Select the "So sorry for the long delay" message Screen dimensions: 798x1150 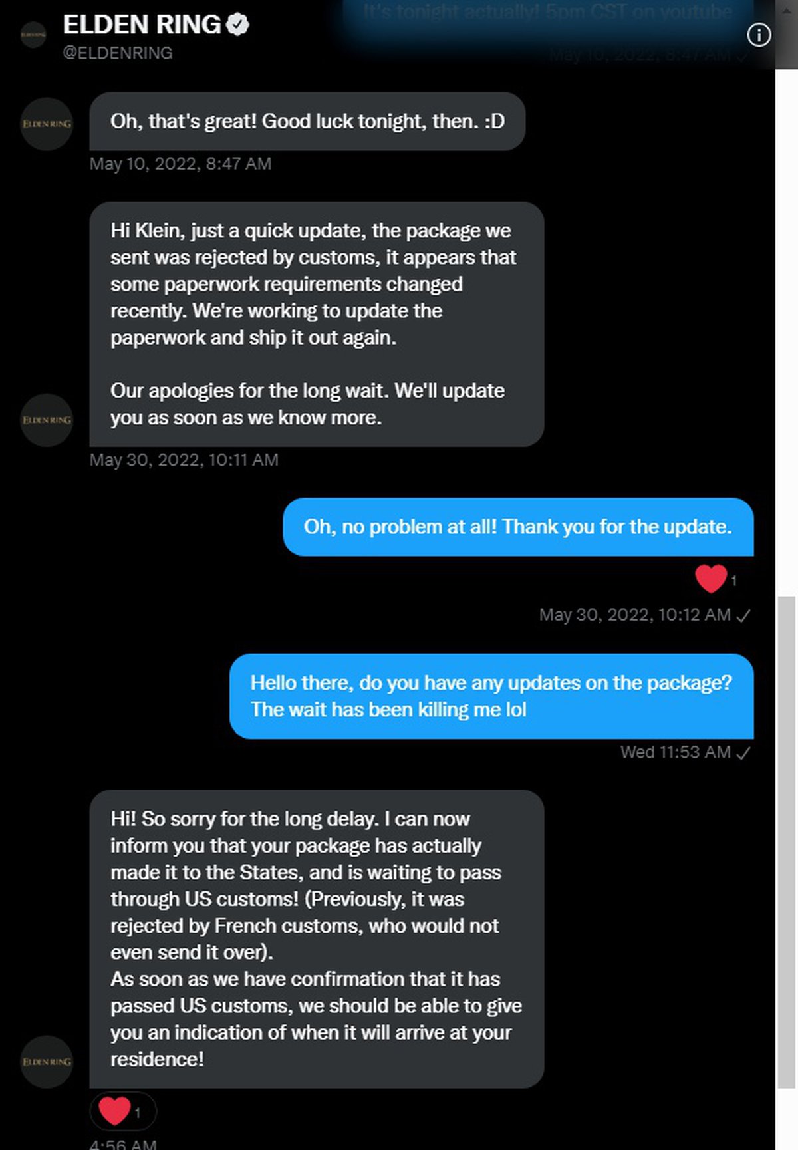click(x=317, y=938)
